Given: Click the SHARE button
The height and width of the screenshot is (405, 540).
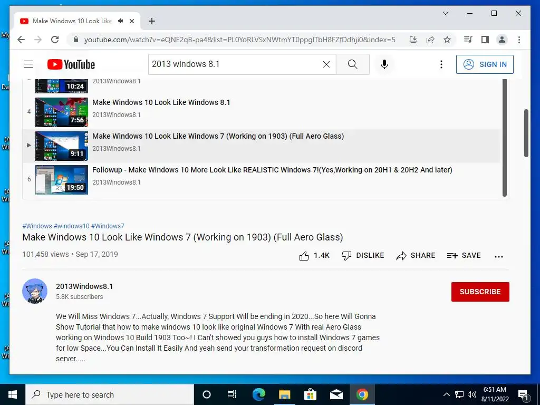Looking at the screenshot, I should coord(416,256).
